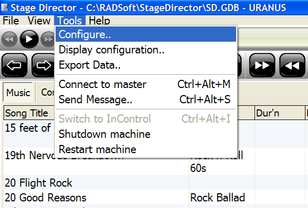Open the View menu
This screenshot has width=308, height=208.
point(39,20)
